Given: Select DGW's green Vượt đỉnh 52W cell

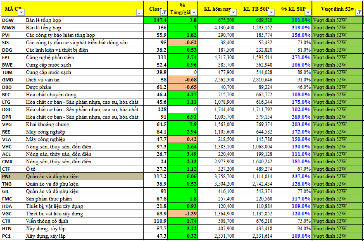Looking at the screenshot, I should tap(337, 20).
